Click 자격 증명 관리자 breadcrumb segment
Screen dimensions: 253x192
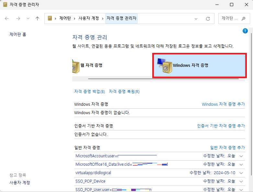pos(121,18)
